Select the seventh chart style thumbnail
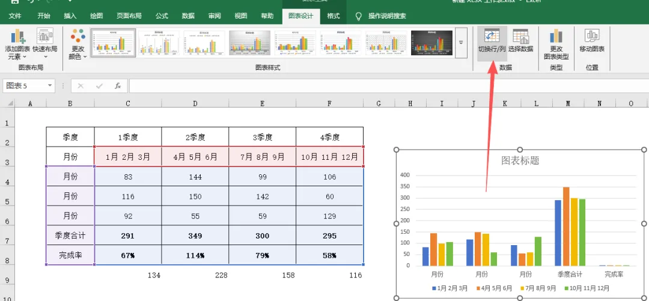Image resolution: width=649 pixels, height=301 pixels. click(x=386, y=43)
